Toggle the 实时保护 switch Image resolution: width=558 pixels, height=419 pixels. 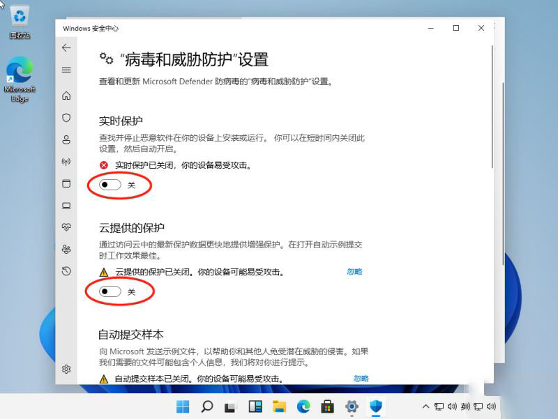110,185
